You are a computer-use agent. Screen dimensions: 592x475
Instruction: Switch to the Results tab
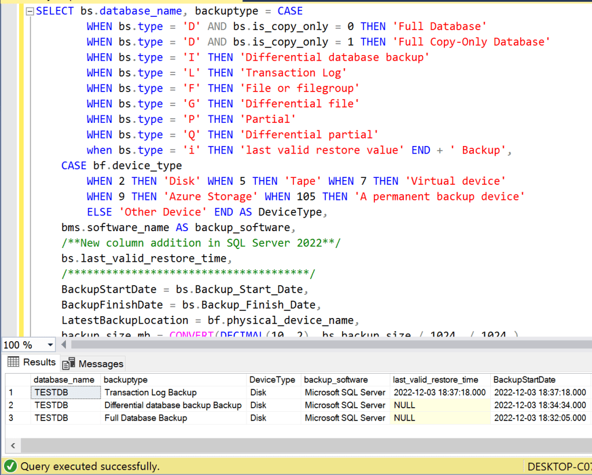tap(39, 363)
